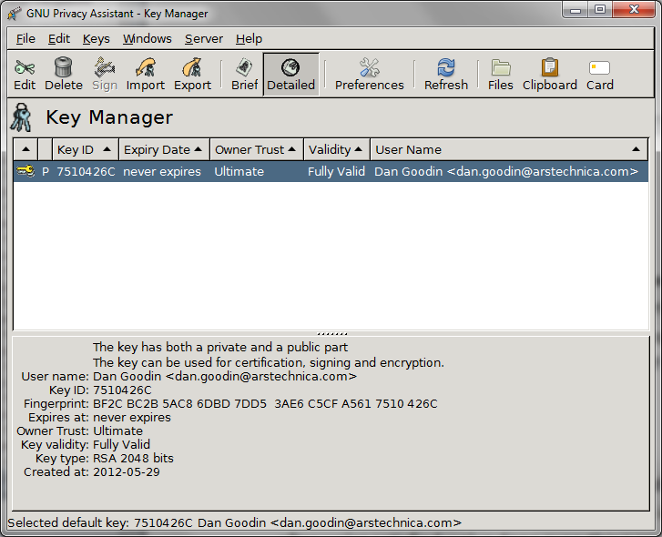Switch to Brief view icon

click(244, 67)
